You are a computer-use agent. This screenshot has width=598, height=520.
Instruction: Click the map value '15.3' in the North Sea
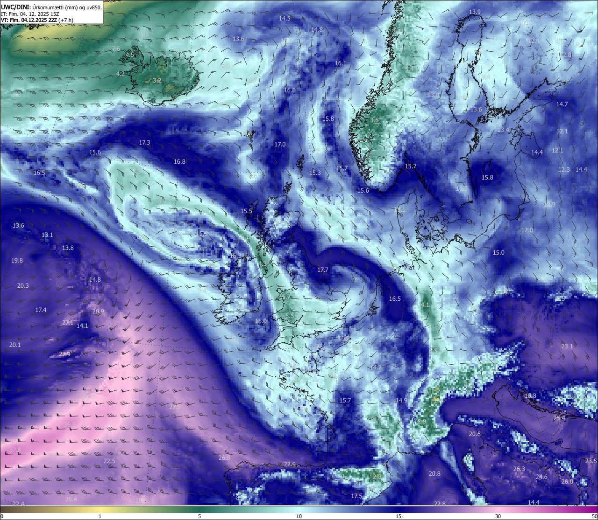(x=315, y=173)
